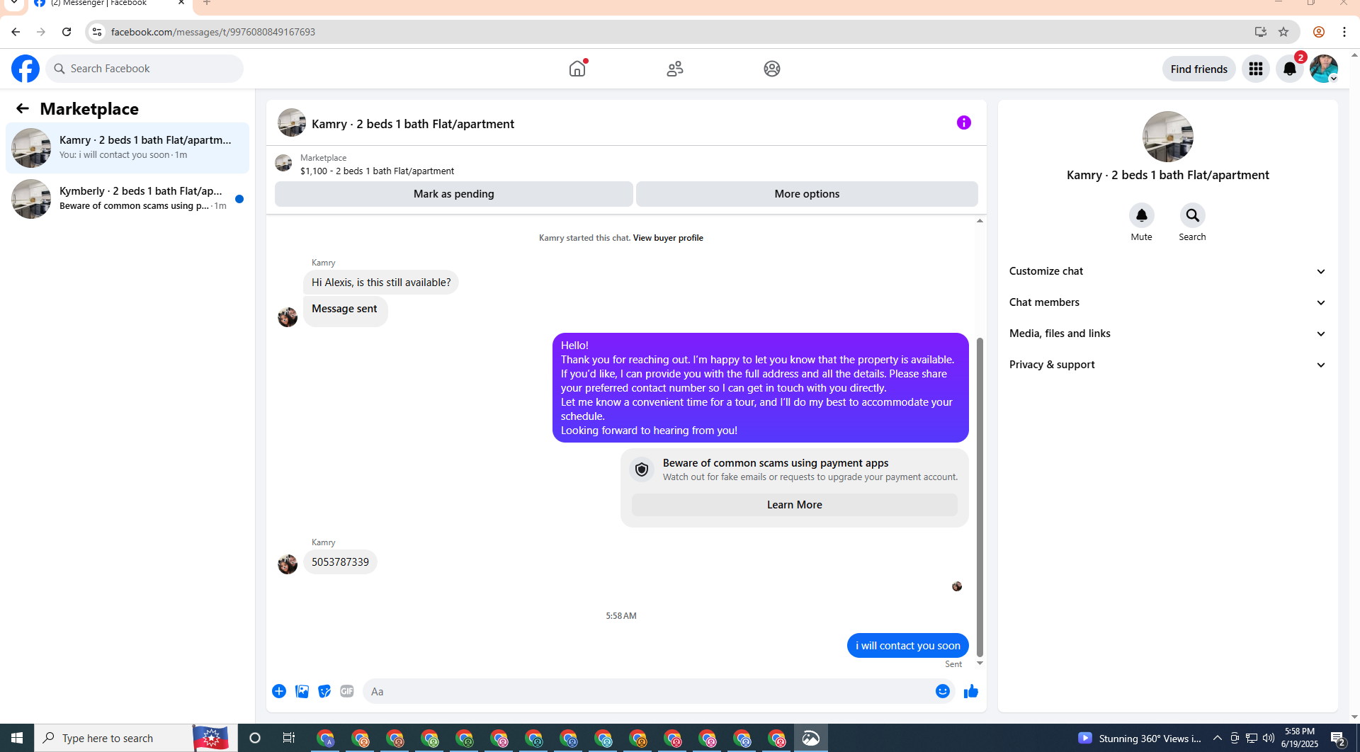The image size is (1360, 752).
Task: Click the Messenger Facebook browser tab
Action: 108,4
